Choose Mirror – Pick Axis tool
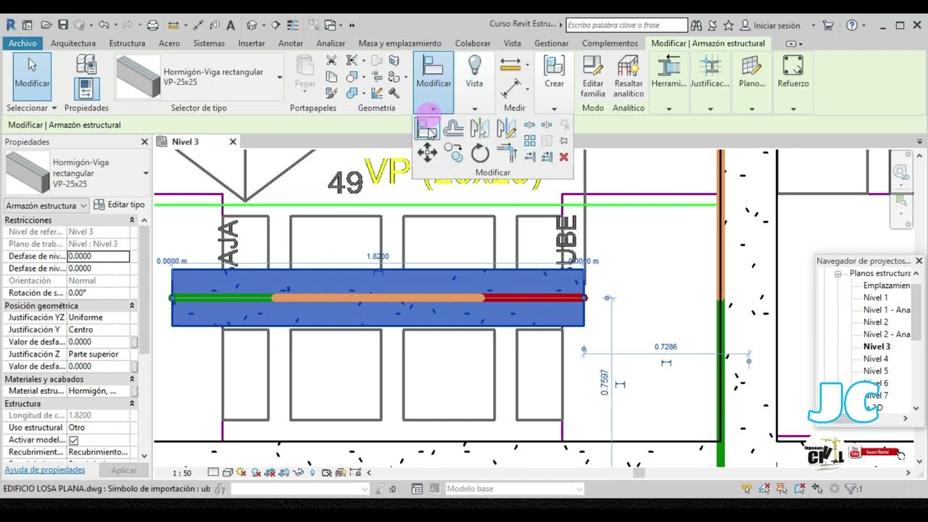The image size is (928, 522). point(479,128)
